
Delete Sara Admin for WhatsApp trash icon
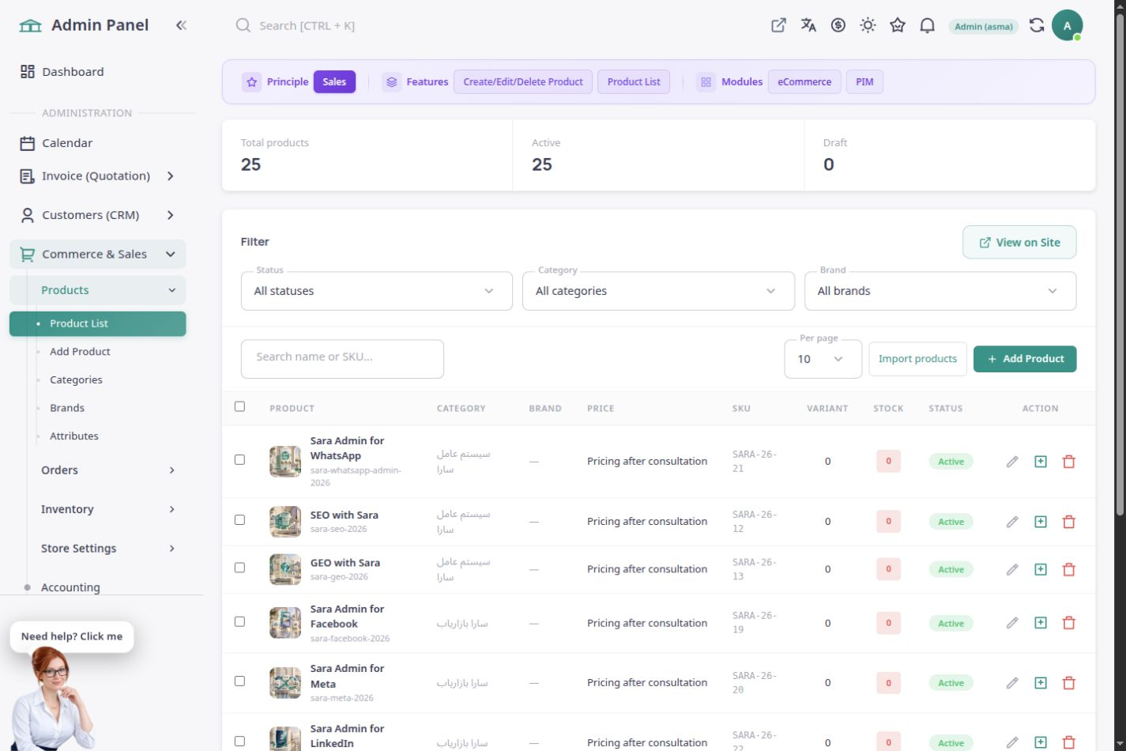[x=1069, y=462]
